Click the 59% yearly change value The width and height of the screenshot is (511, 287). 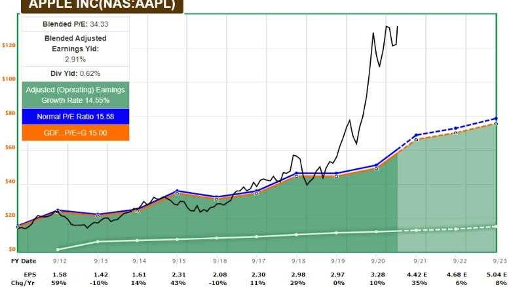coord(59,283)
